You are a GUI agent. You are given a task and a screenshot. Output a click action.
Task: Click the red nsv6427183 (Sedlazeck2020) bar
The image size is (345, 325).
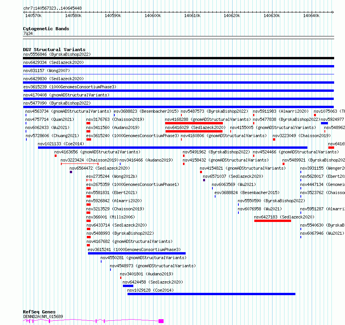click(273, 221)
